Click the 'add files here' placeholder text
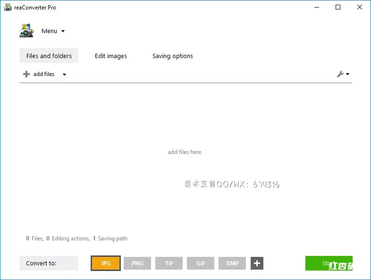 coord(185,152)
